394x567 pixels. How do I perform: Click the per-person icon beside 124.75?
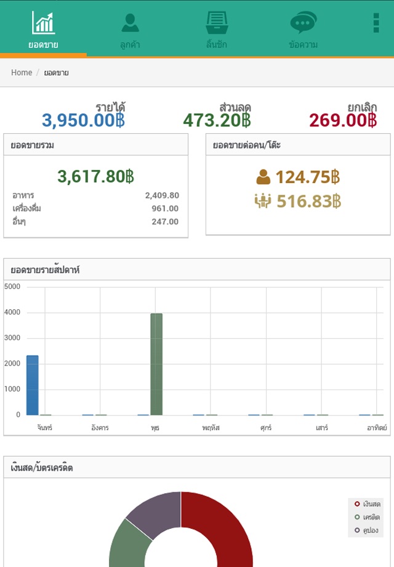coord(263,177)
